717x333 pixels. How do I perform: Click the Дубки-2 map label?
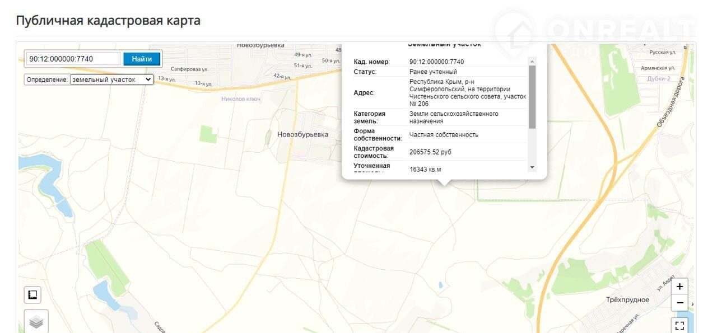[658, 79]
